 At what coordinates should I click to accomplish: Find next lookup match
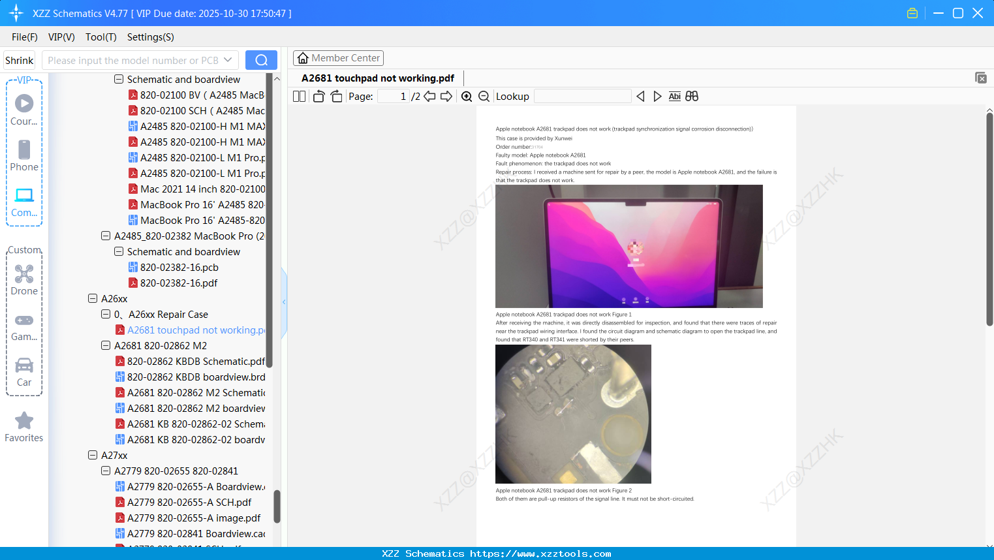tap(657, 97)
